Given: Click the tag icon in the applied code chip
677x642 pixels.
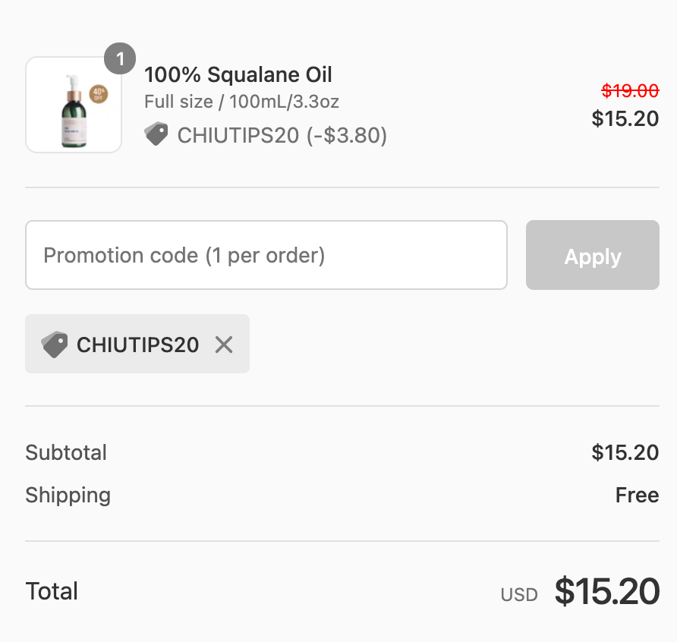Looking at the screenshot, I should 55,345.
